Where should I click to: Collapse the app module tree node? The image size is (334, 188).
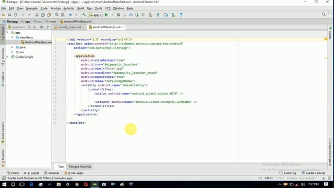click(x=7, y=32)
